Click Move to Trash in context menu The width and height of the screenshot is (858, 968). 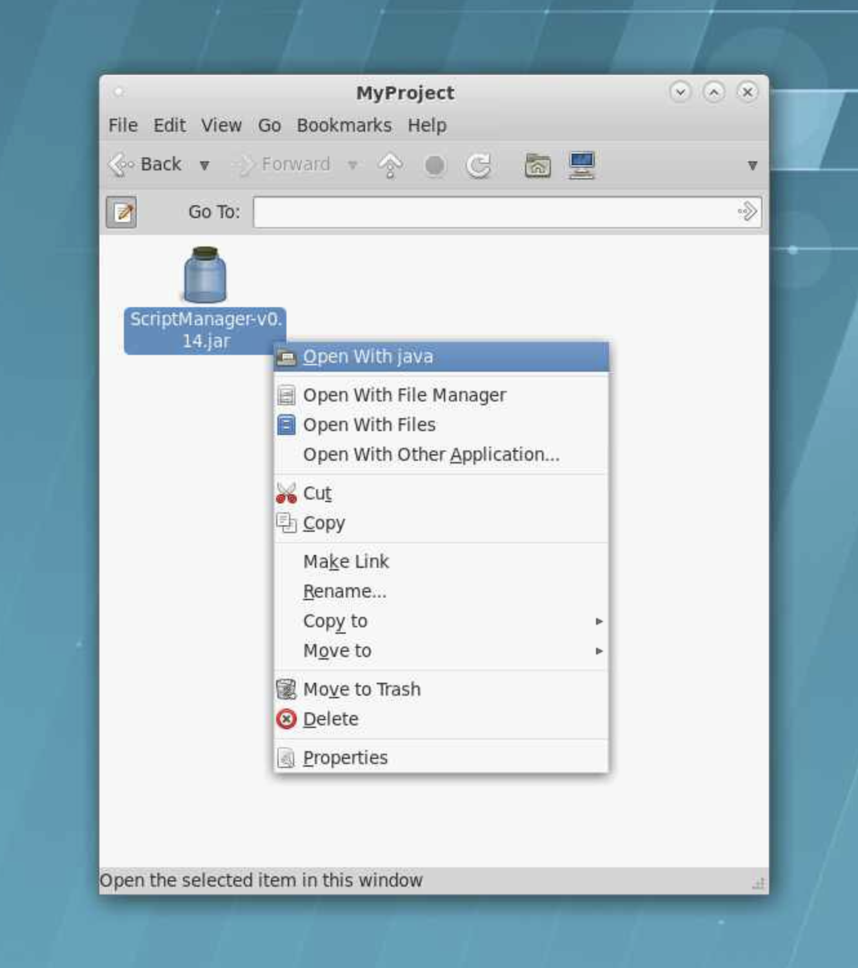tap(361, 690)
